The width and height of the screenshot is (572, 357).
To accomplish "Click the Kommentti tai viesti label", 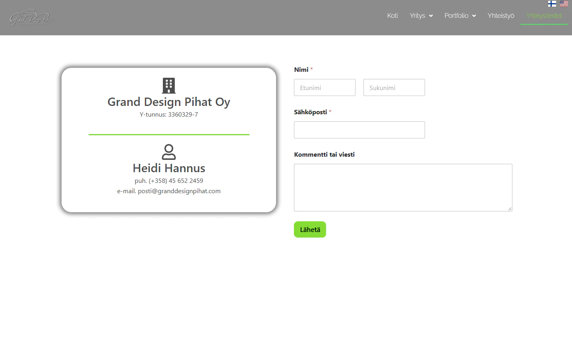I will 324,155.
